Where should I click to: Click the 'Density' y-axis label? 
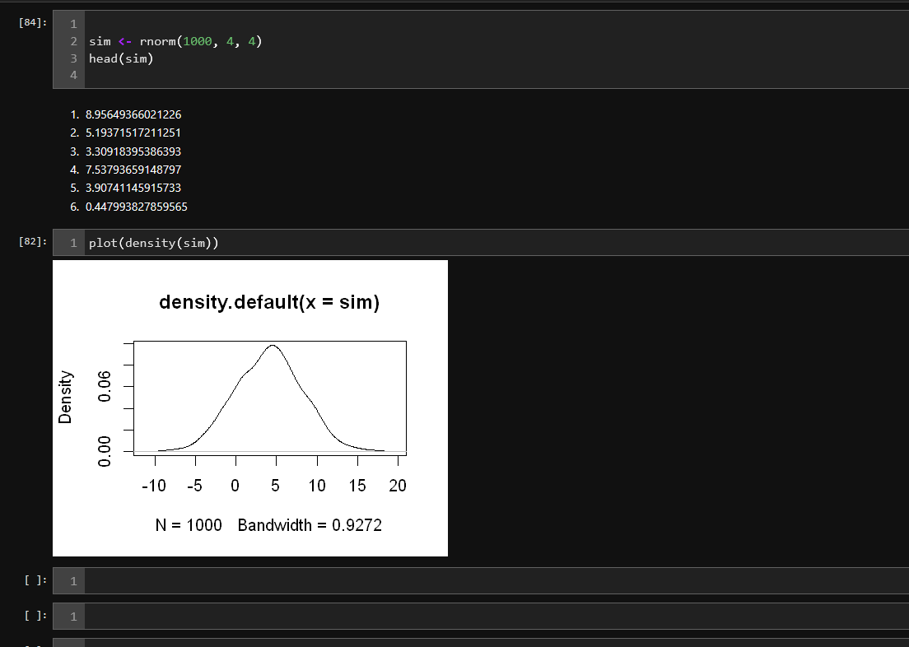coord(65,397)
